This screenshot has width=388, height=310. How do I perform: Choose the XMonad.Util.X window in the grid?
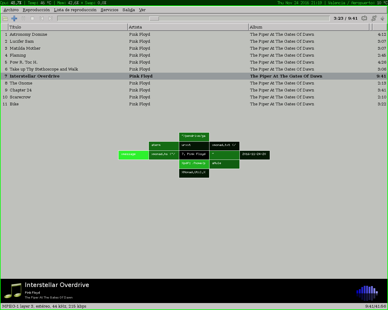coord(194,173)
